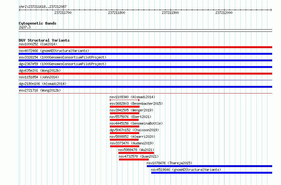Select the red bar under nsv3373470
The image size is (281, 185).
125,146
